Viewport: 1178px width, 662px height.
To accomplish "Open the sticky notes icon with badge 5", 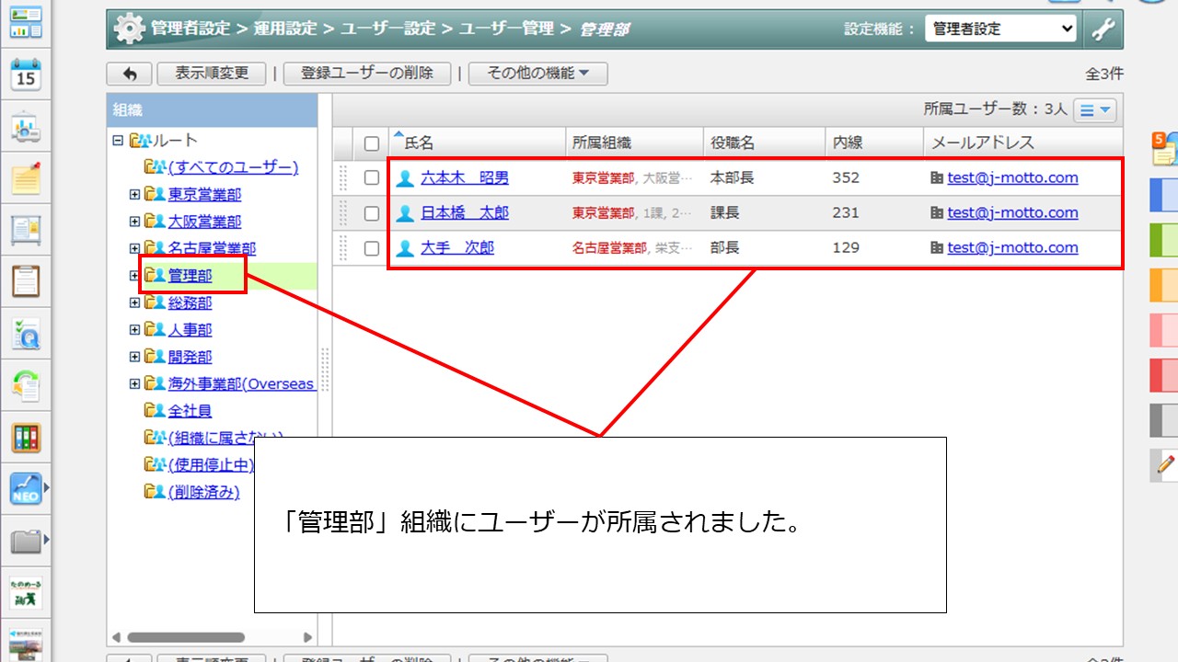I will (1164, 149).
